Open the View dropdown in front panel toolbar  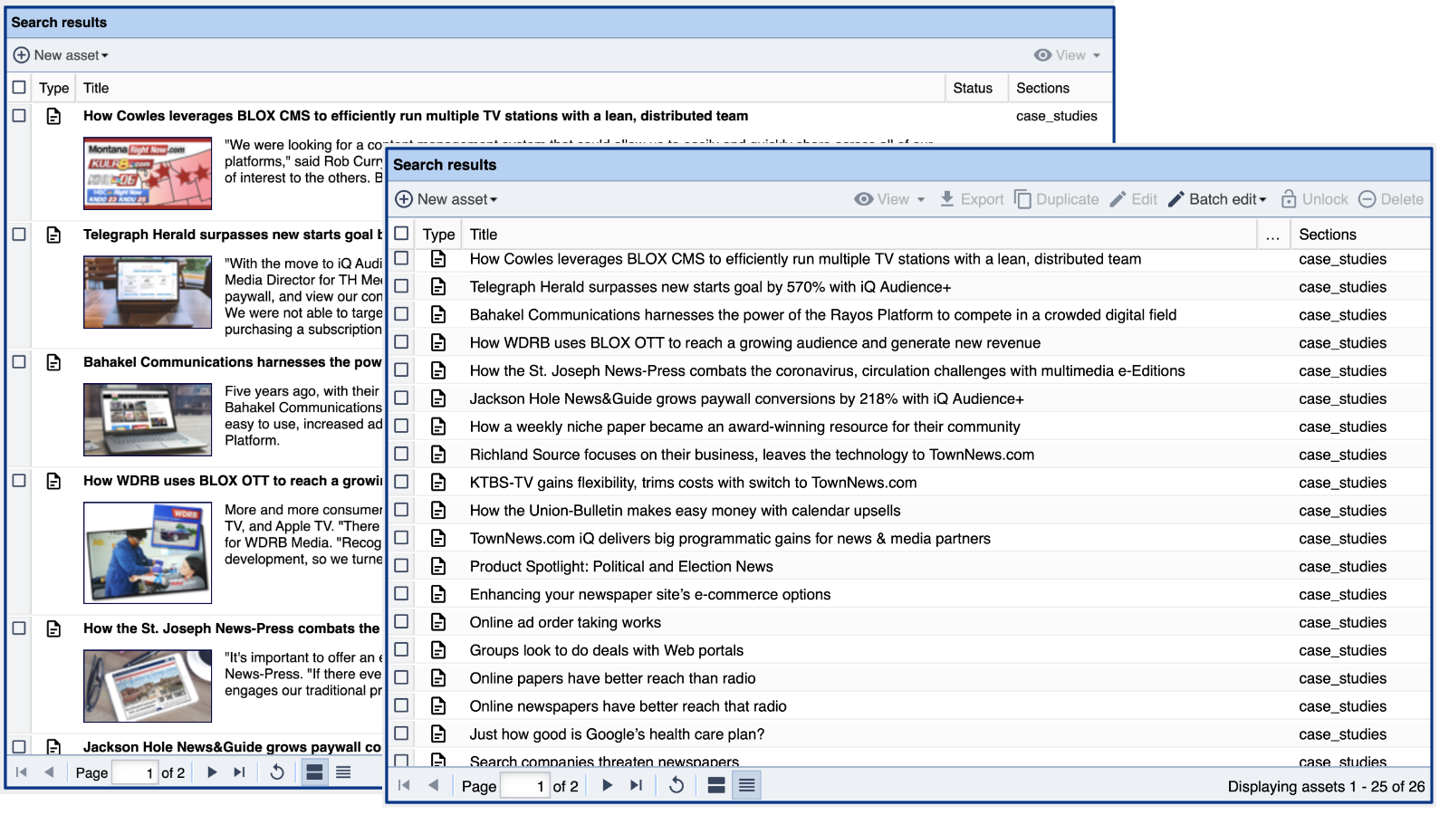[x=889, y=199]
